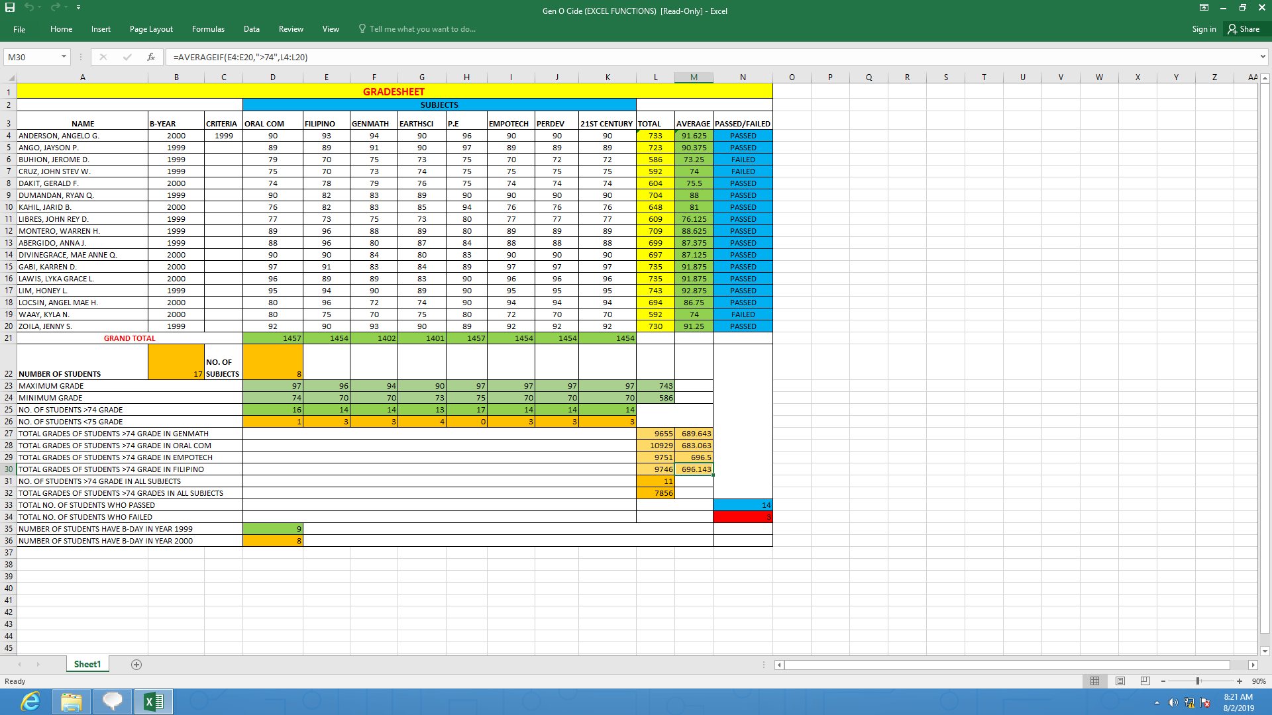Click the Ribbon Display Options icon
Viewport: 1272px width, 715px height.
click(x=1204, y=8)
